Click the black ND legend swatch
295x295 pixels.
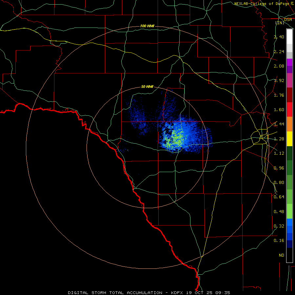tap(289, 255)
